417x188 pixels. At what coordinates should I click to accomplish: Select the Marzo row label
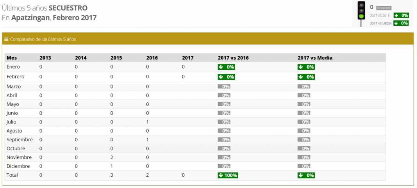pyautogui.click(x=14, y=86)
